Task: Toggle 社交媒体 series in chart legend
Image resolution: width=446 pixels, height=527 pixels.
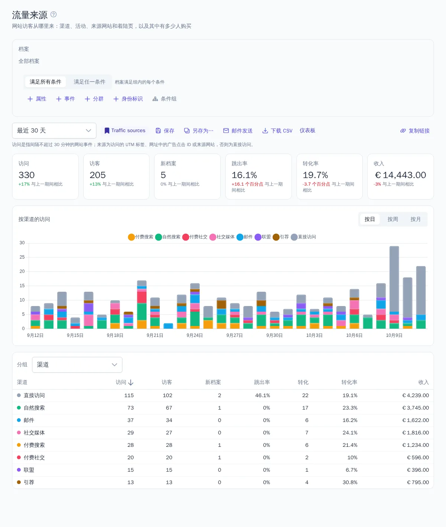Action: tap(222, 237)
